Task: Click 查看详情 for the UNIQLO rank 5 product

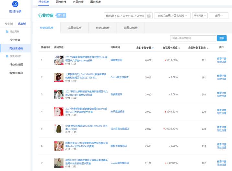Action: (222, 127)
